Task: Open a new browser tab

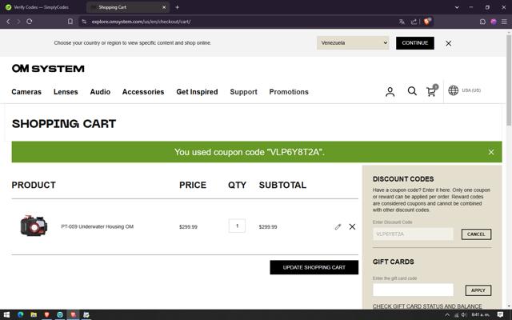Action: pyautogui.click(x=177, y=7)
